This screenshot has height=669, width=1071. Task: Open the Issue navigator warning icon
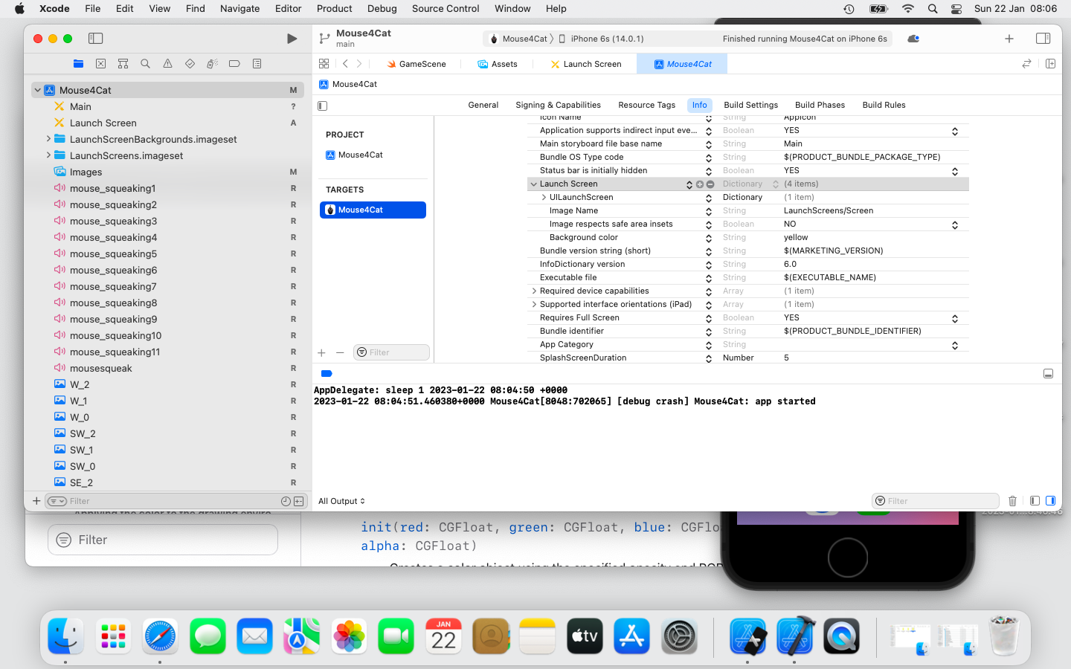pos(167,64)
